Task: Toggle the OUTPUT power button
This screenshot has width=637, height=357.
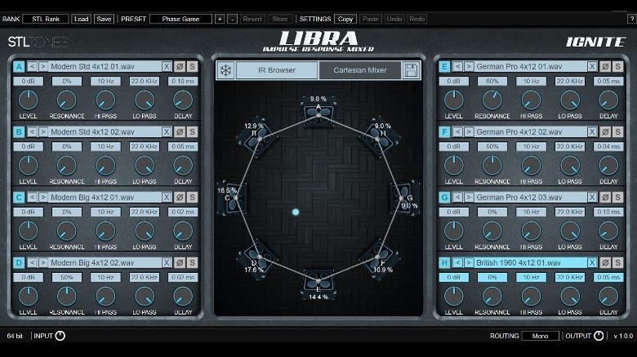Action: [599, 336]
